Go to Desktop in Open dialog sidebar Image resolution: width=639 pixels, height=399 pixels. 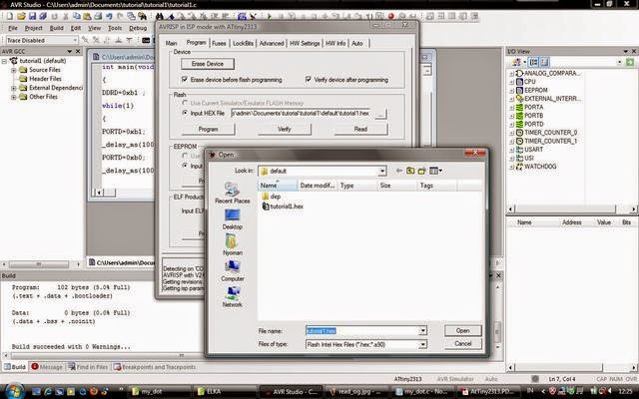pos(233,219)
